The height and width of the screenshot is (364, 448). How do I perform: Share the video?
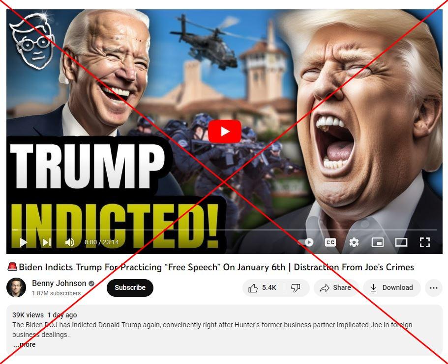coord(336,288)
